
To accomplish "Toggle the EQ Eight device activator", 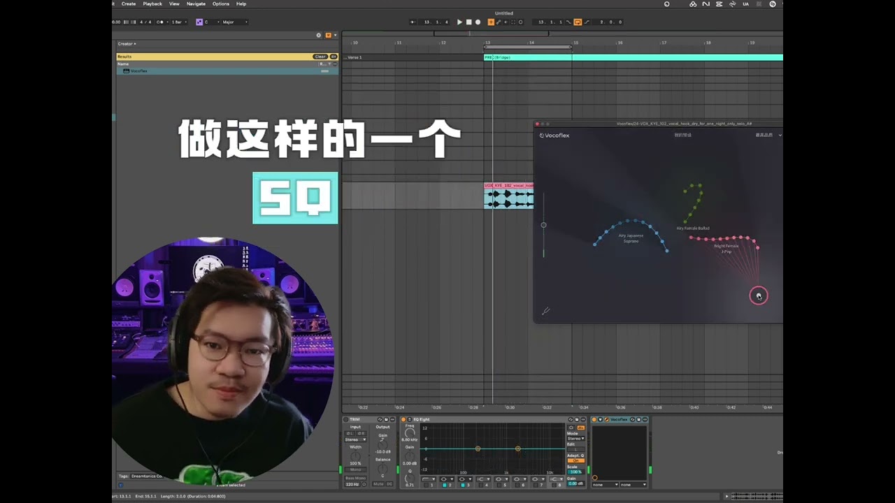I will [x=403, y=419].
